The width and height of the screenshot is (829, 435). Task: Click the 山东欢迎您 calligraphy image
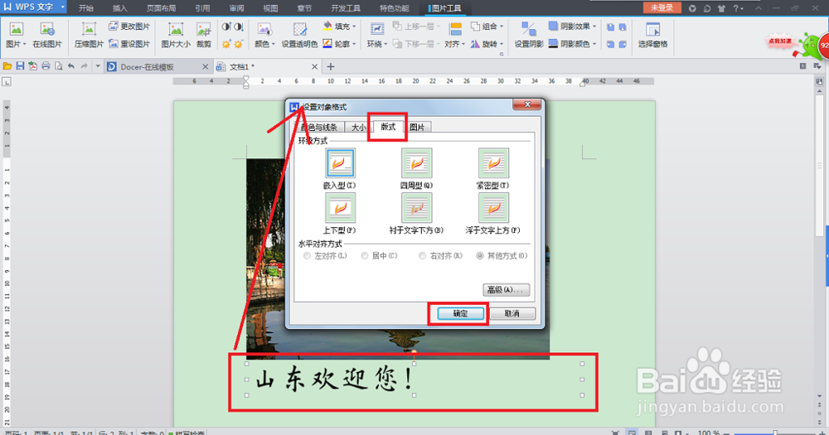click(414, 379)
